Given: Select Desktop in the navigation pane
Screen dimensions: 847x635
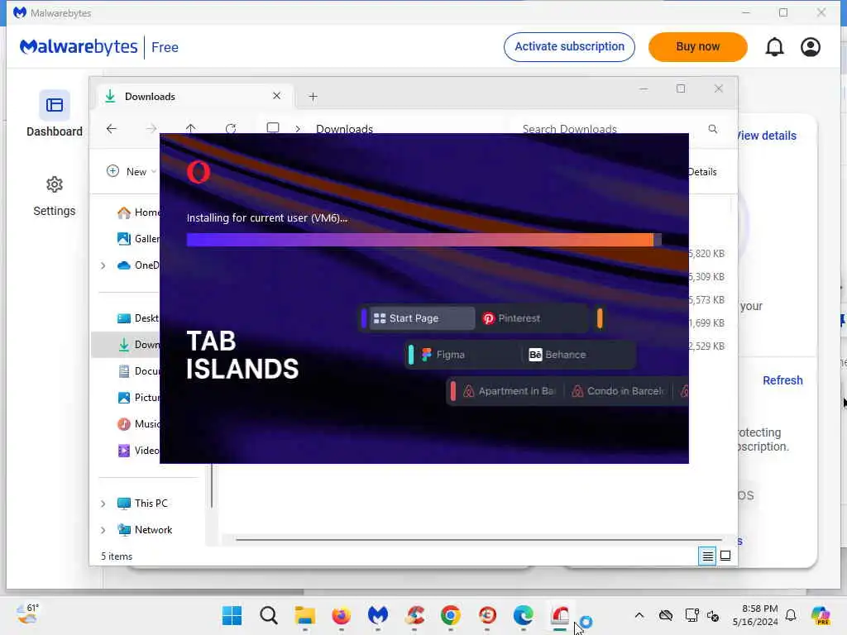Looking at the screenshot, I should coord(138,318).
